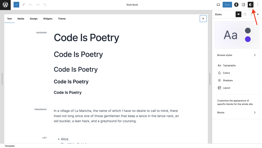Select the pencil edit tool
The width and height of the screenshot is (262, 148).
(24, 5)
